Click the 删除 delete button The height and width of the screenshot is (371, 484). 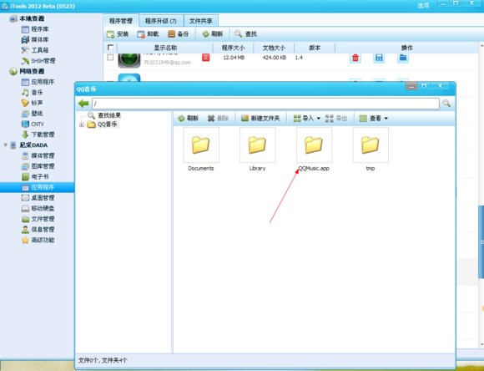pyautogui.click(x=218, y=118)
